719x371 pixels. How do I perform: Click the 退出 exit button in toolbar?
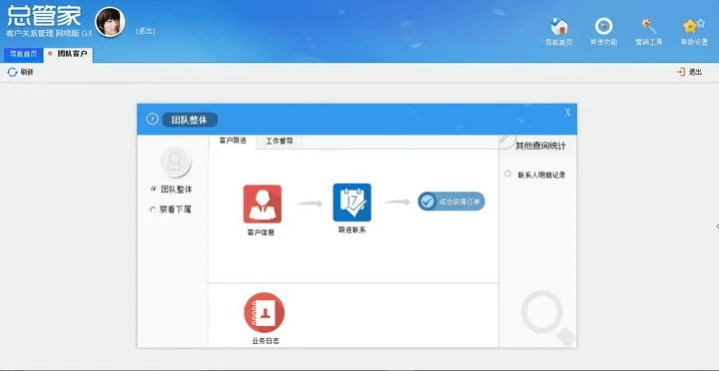[x=689, y=72]
